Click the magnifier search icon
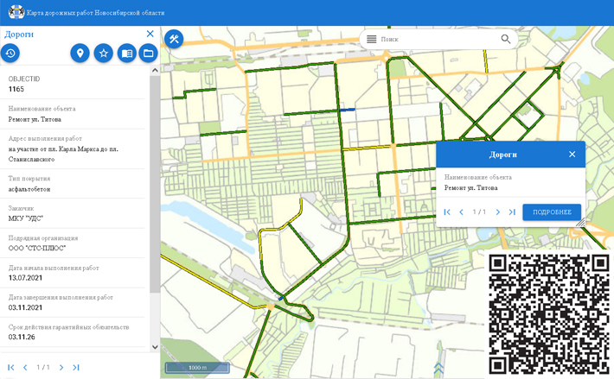 pyautogui.click(x=506, y=39)
